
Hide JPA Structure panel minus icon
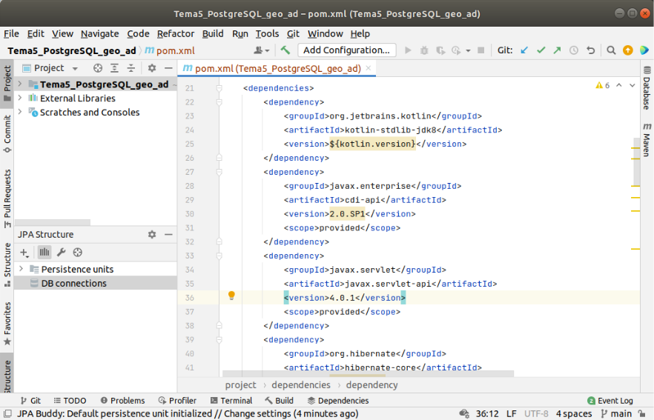pyautogui.click(x=168, y=235)
